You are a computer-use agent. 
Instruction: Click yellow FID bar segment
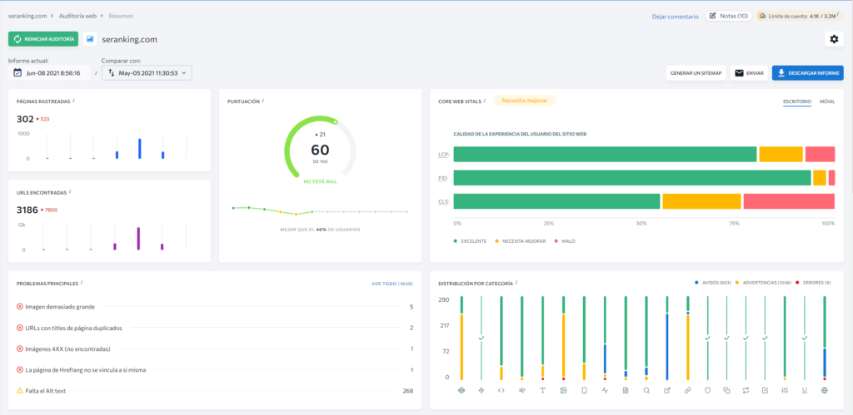(x=820, y=178)
